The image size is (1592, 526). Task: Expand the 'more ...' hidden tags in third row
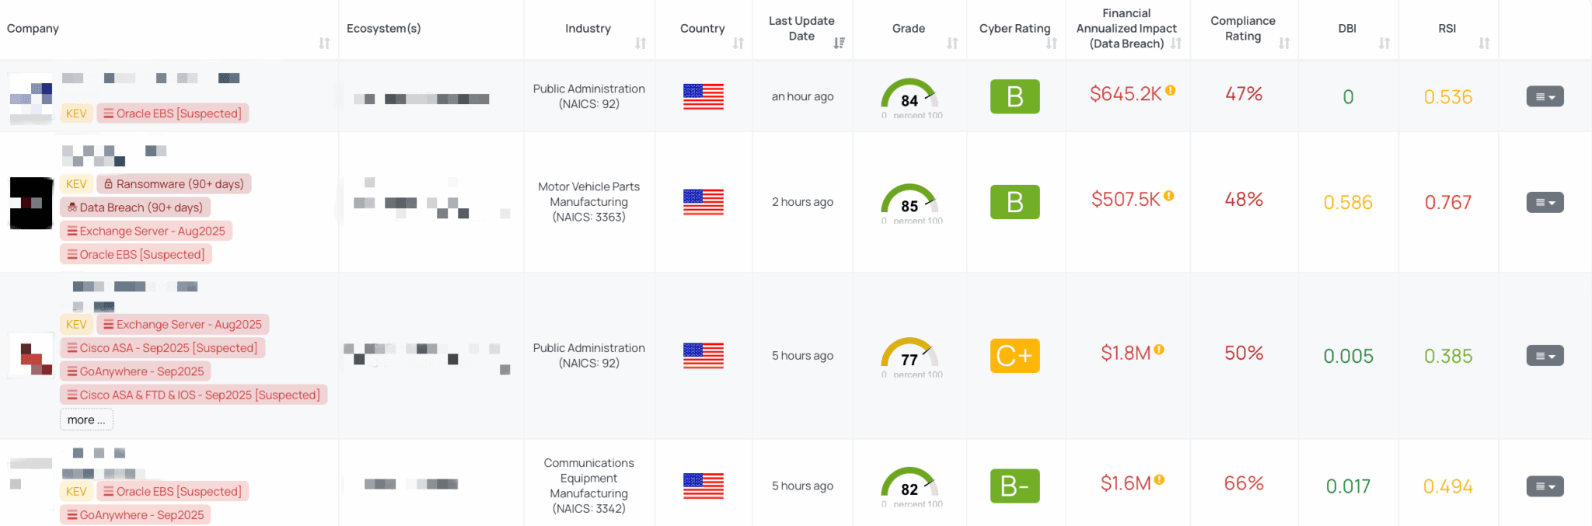(86, 419)
